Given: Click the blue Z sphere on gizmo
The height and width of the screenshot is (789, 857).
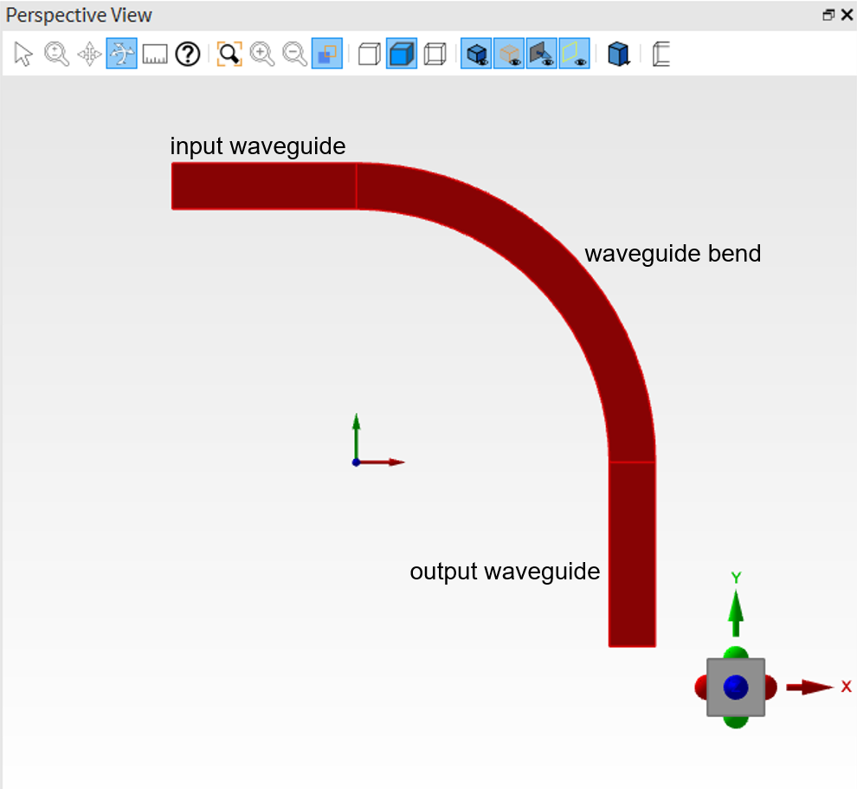Looking at the screenshot, I should [x=736, y=688].
